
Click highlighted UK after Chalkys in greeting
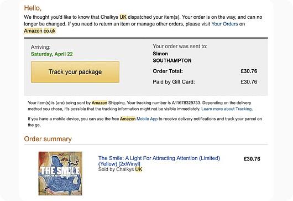pyautogui.click(x=123, y=17)
